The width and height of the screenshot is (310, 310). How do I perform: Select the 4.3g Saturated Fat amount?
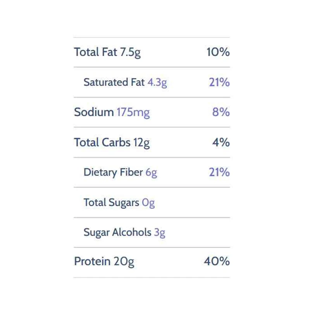point(157,83)
